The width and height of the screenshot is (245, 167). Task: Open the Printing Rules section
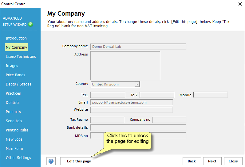coord(17,130)
